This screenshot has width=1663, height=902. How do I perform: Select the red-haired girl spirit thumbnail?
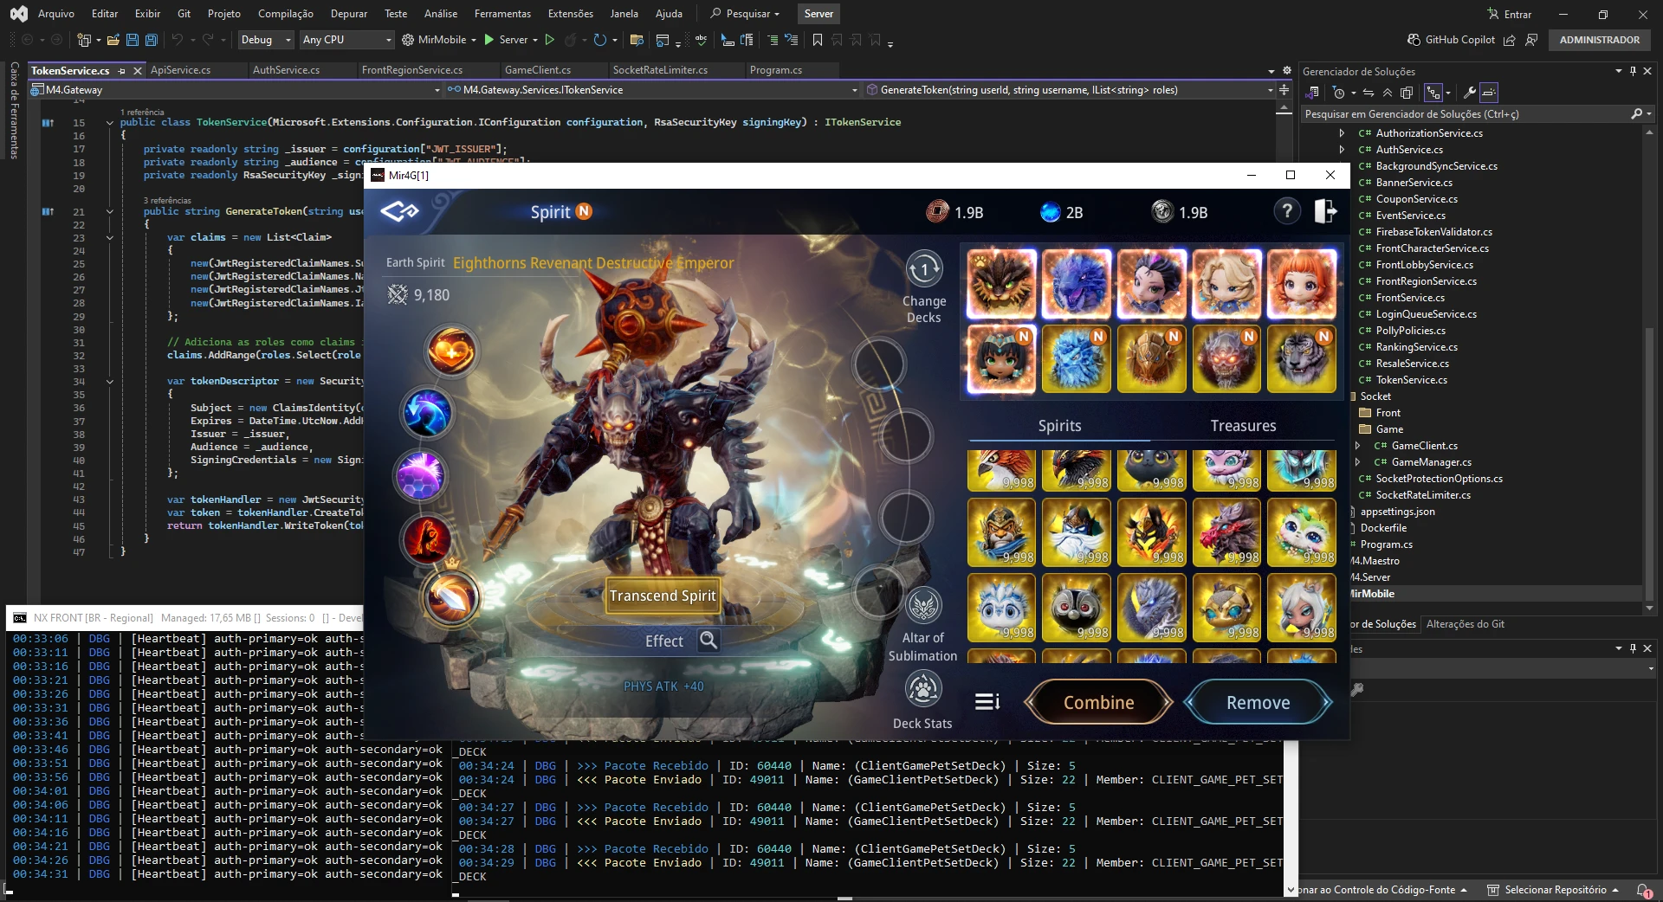coord(1302,284)
